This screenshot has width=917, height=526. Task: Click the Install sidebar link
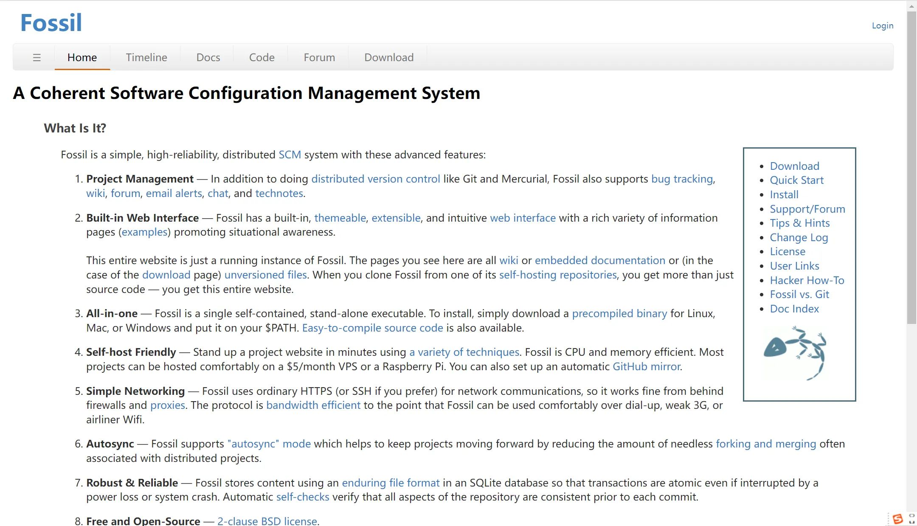784,194
